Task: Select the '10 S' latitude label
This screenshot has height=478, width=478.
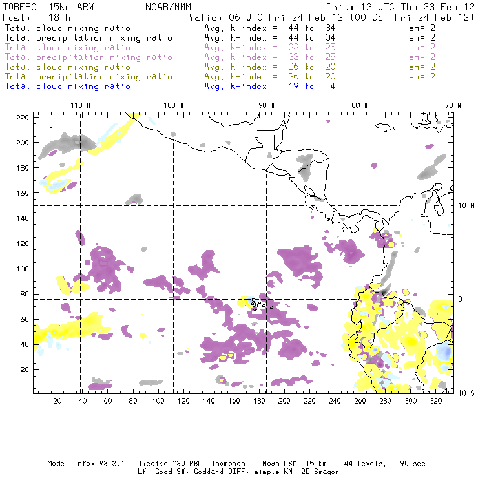Action: tap(466, 393)
